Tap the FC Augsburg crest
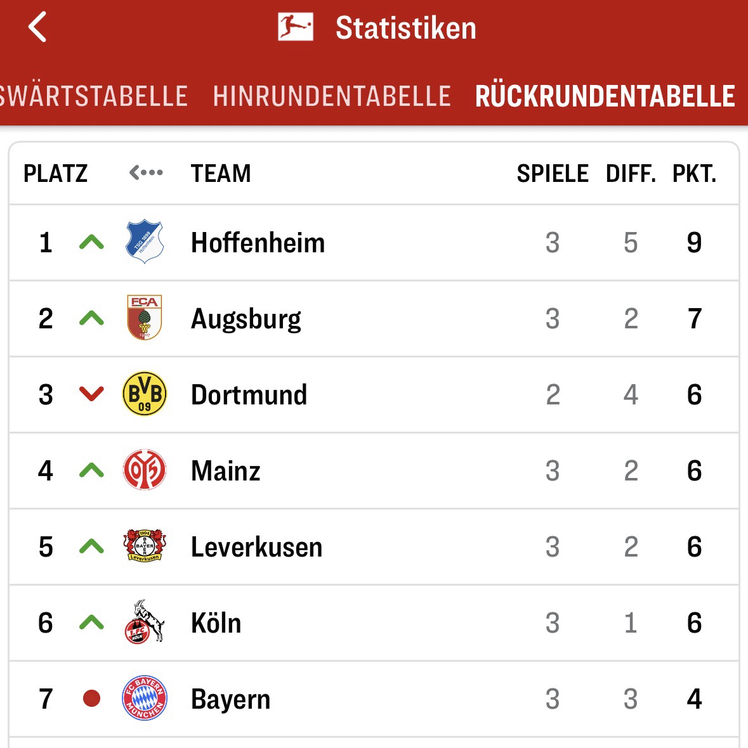 [145, 318]
